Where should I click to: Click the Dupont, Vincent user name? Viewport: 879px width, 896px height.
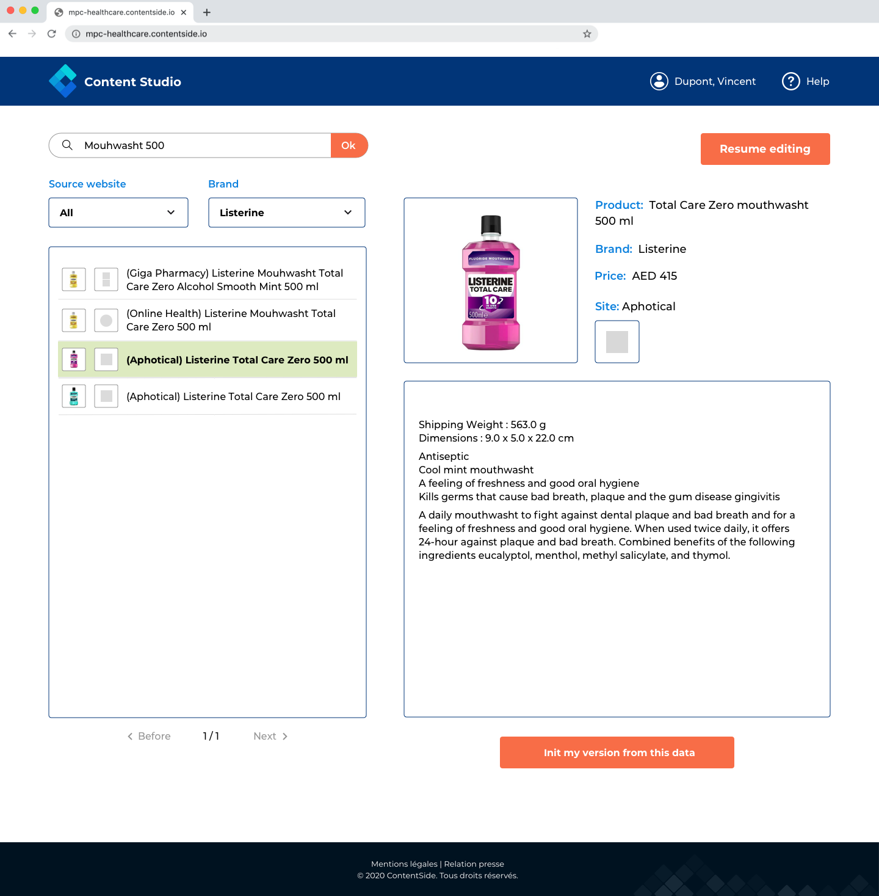715,81
